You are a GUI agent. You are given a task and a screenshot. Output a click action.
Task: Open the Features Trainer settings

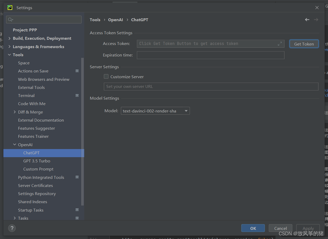33,136
